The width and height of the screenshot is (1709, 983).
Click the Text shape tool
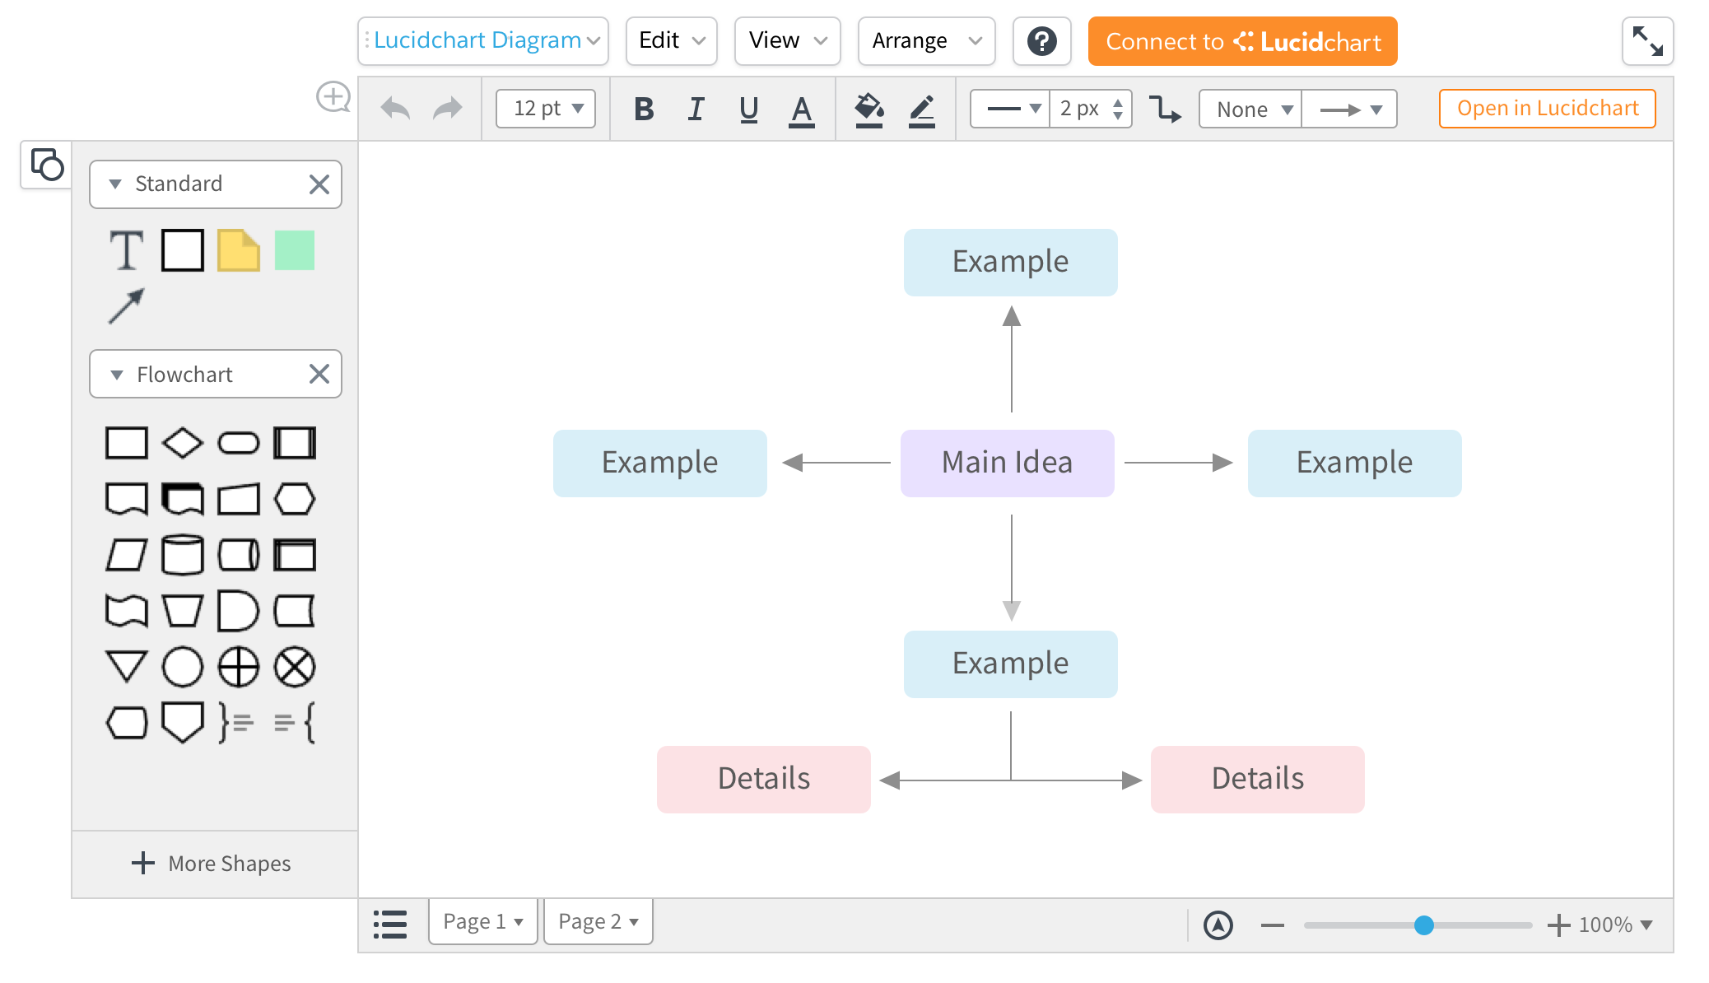click(x=127, y=250)
